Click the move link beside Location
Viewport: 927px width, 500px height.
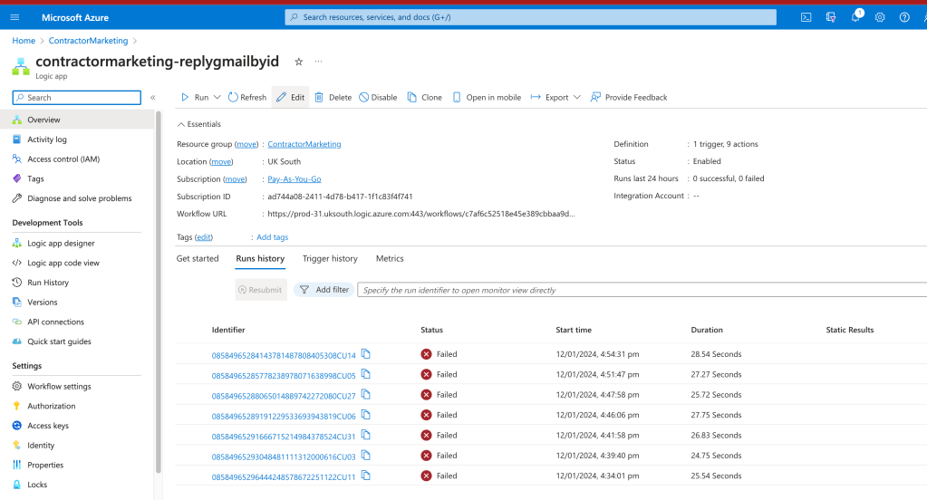pyautogui.click(x=221, y=162)
